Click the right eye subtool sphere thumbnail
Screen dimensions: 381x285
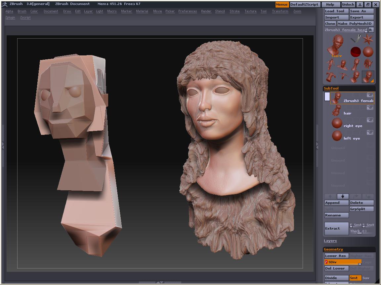pos(337,123)
